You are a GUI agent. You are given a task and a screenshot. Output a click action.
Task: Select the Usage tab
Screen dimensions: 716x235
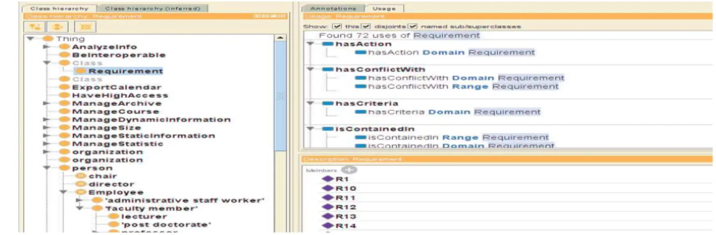(384, 9)
